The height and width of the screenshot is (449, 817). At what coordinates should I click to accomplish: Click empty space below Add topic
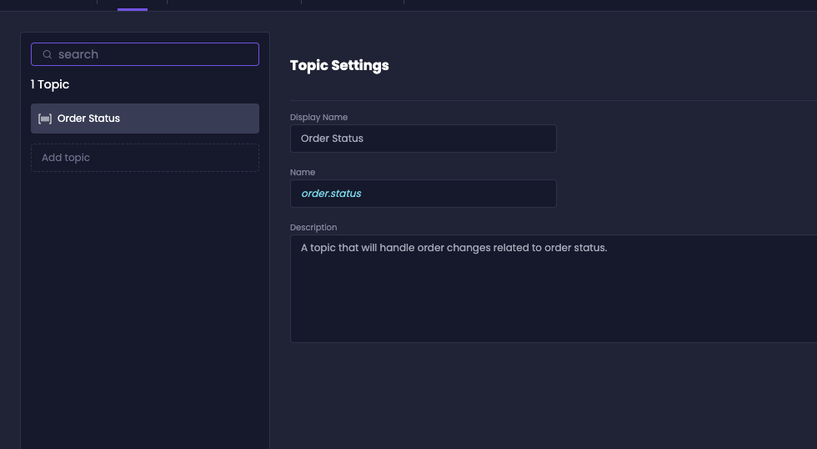145,308
